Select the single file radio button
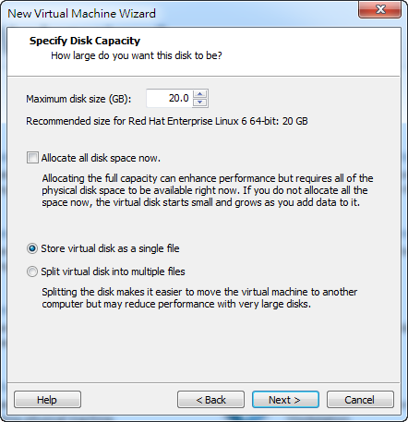This screenshot has width=408, height=422. point(32,248)
